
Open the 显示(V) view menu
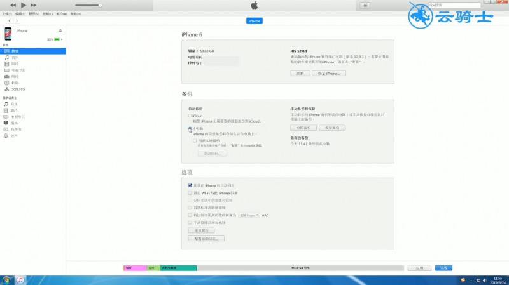[x=34, y=14]
